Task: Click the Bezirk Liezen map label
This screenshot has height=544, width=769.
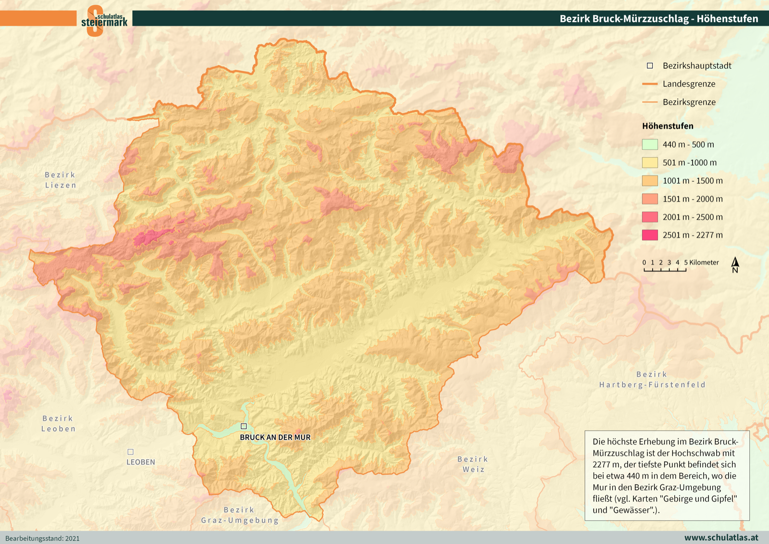Action: [x=61, y=180]
